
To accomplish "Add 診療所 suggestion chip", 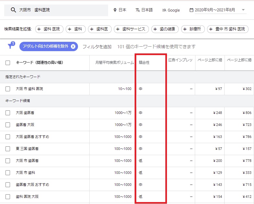I will click(193, 29).
